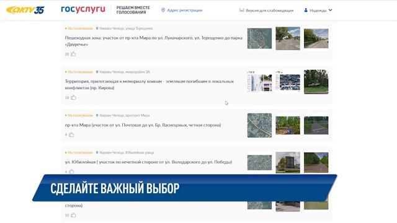Viewport: 397px width, 223px height.
Task: Open the Пешеходная зона project title
Action: 153,41
